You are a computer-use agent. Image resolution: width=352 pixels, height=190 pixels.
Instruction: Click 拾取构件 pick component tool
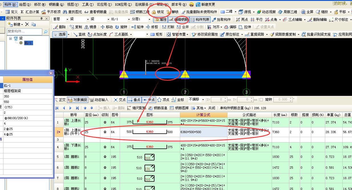(x=221, y=20)
